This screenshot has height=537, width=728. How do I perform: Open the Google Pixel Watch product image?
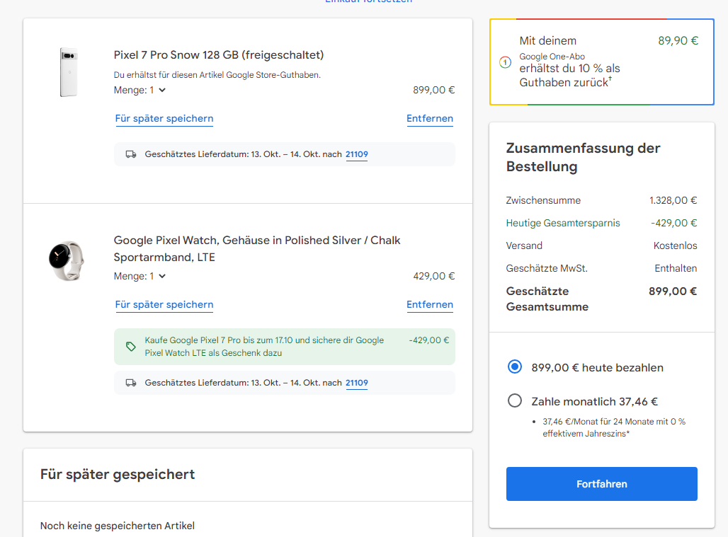pyautogui.click(x=67, y=260)
